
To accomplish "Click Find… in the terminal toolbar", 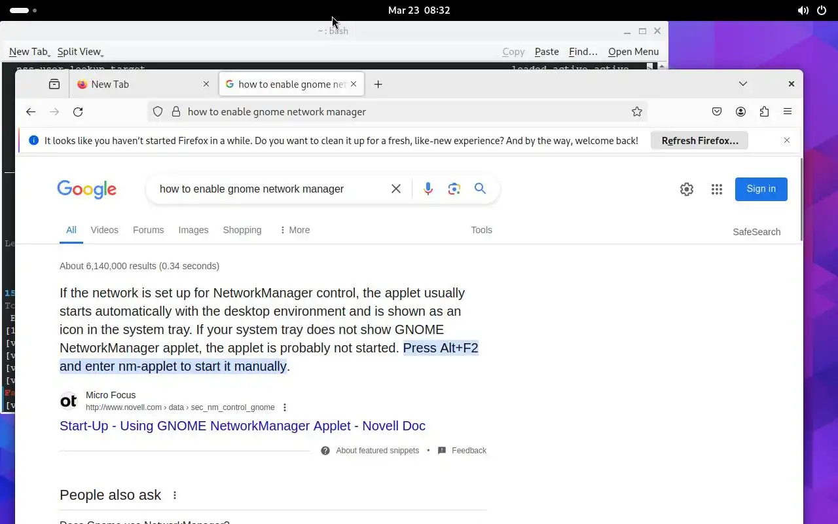I will pyautogui.click(x=583, y=52).
